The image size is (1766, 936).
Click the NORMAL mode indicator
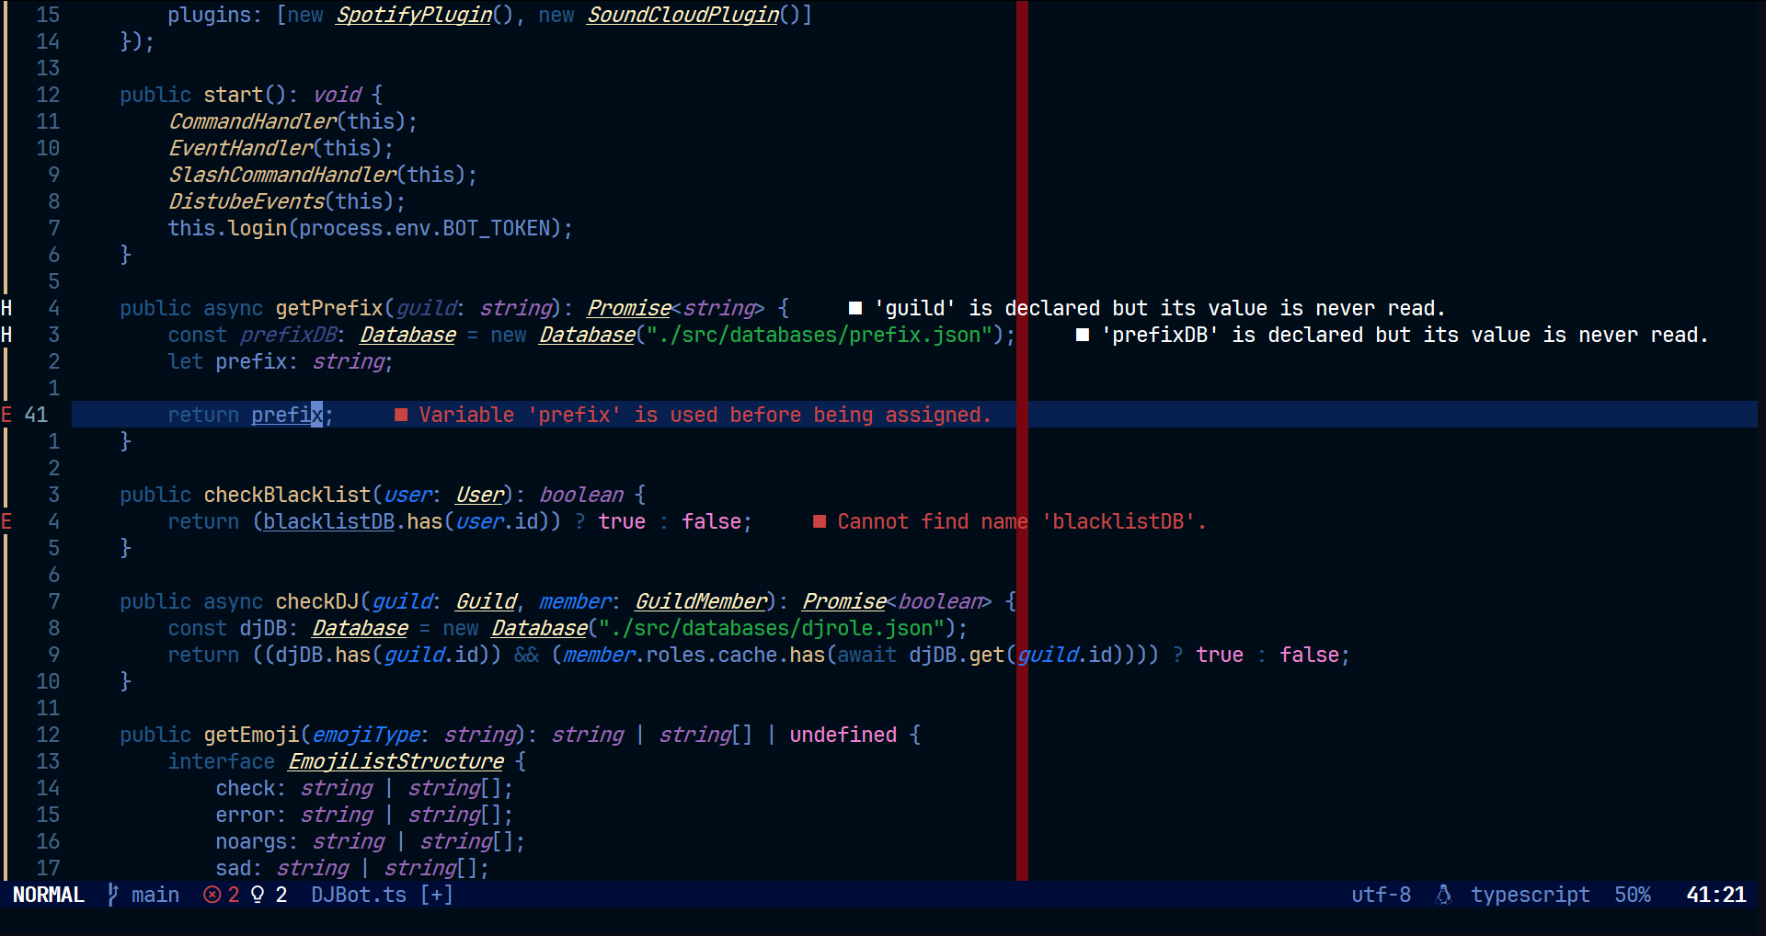49,895
